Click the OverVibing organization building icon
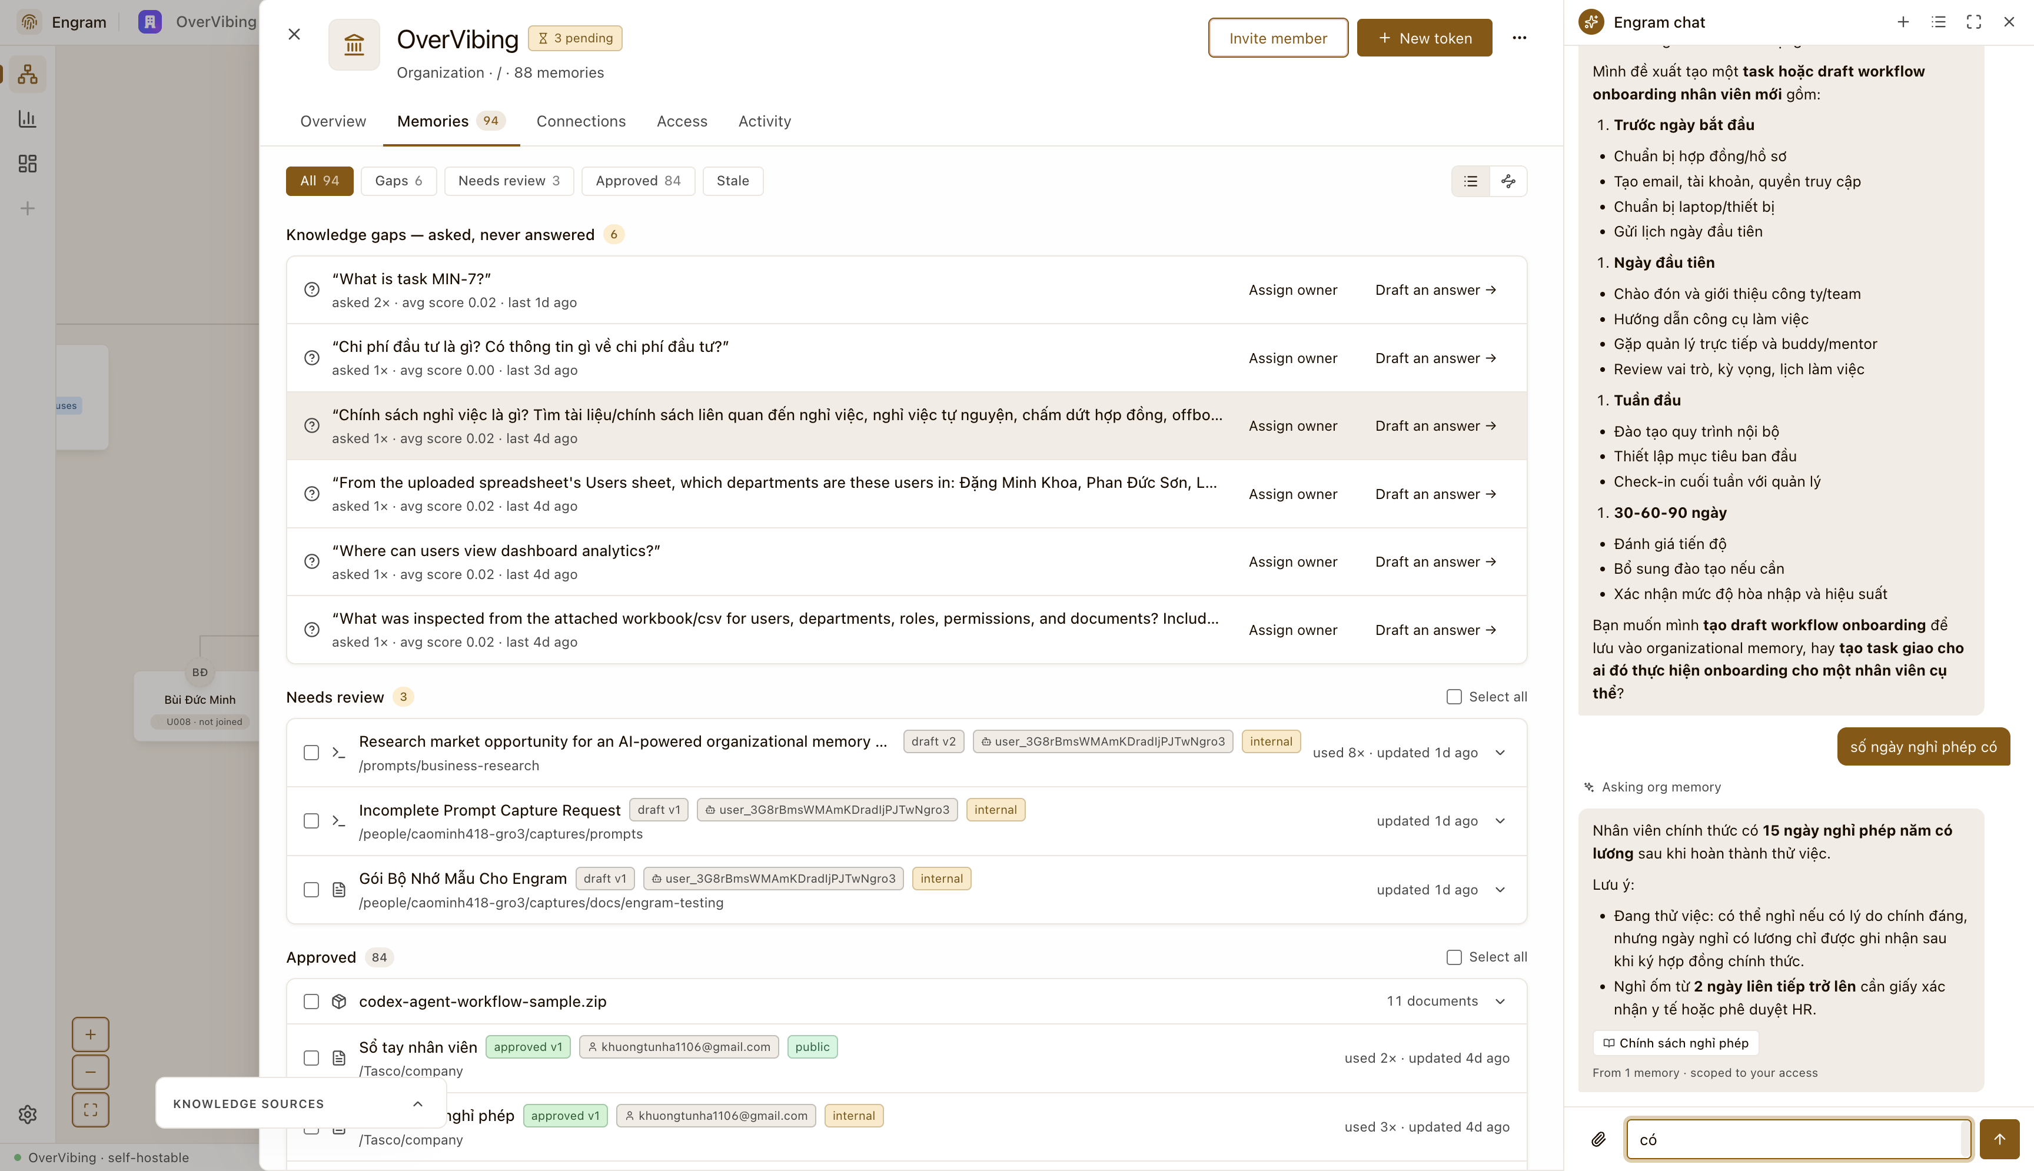2034x1171 pixels. point(354,44)
